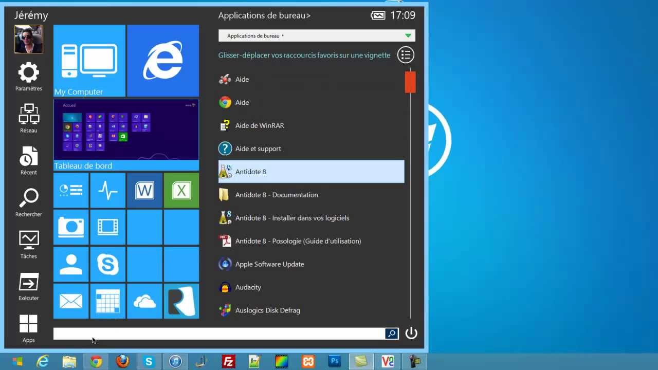658x370 pixels.
Task: Launch Auslogics Disk Defrag
Action: pyautogui.click(x=311, y=310)
